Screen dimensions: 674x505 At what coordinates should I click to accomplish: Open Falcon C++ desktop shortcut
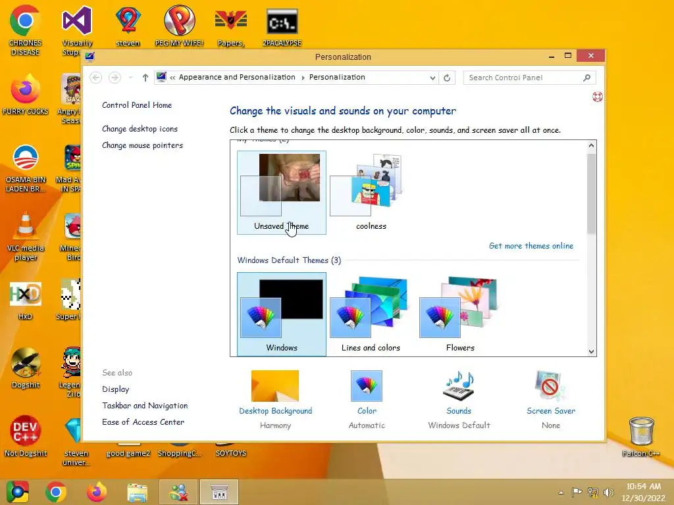coord(641,437)
